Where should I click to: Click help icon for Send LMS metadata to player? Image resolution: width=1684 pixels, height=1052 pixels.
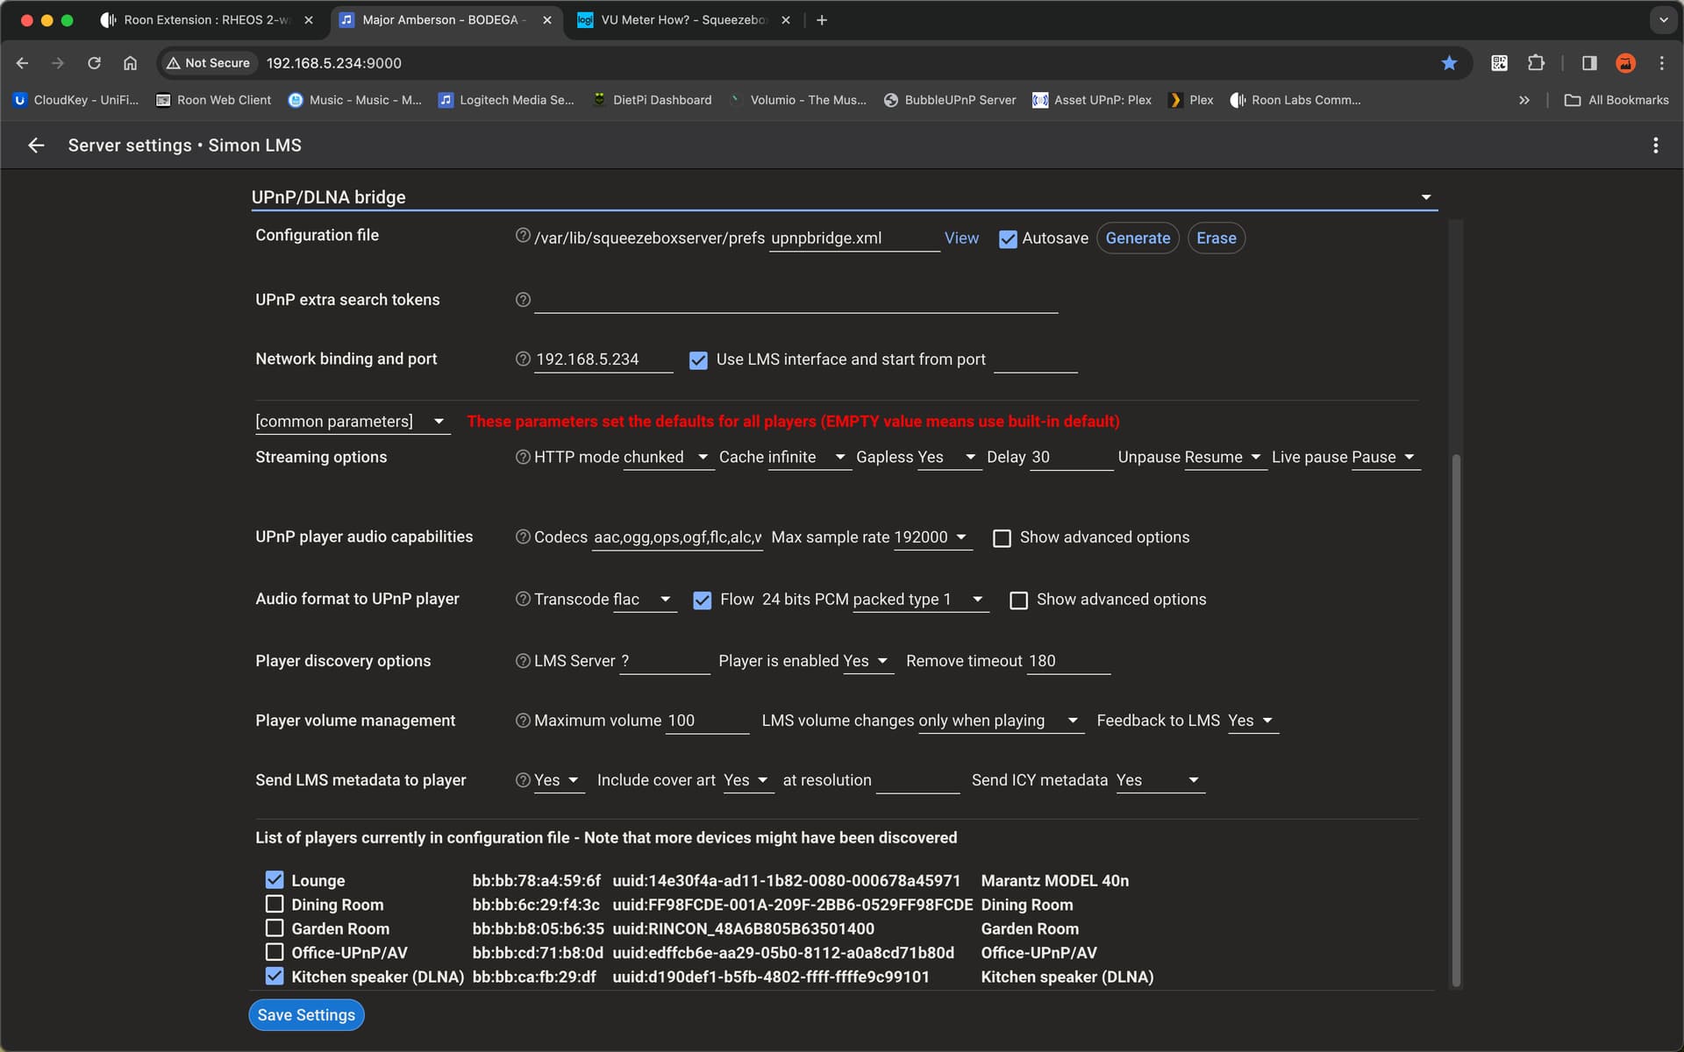[523, 780]
